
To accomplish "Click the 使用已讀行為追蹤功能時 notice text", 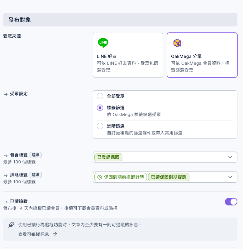I will click(80, 225).
